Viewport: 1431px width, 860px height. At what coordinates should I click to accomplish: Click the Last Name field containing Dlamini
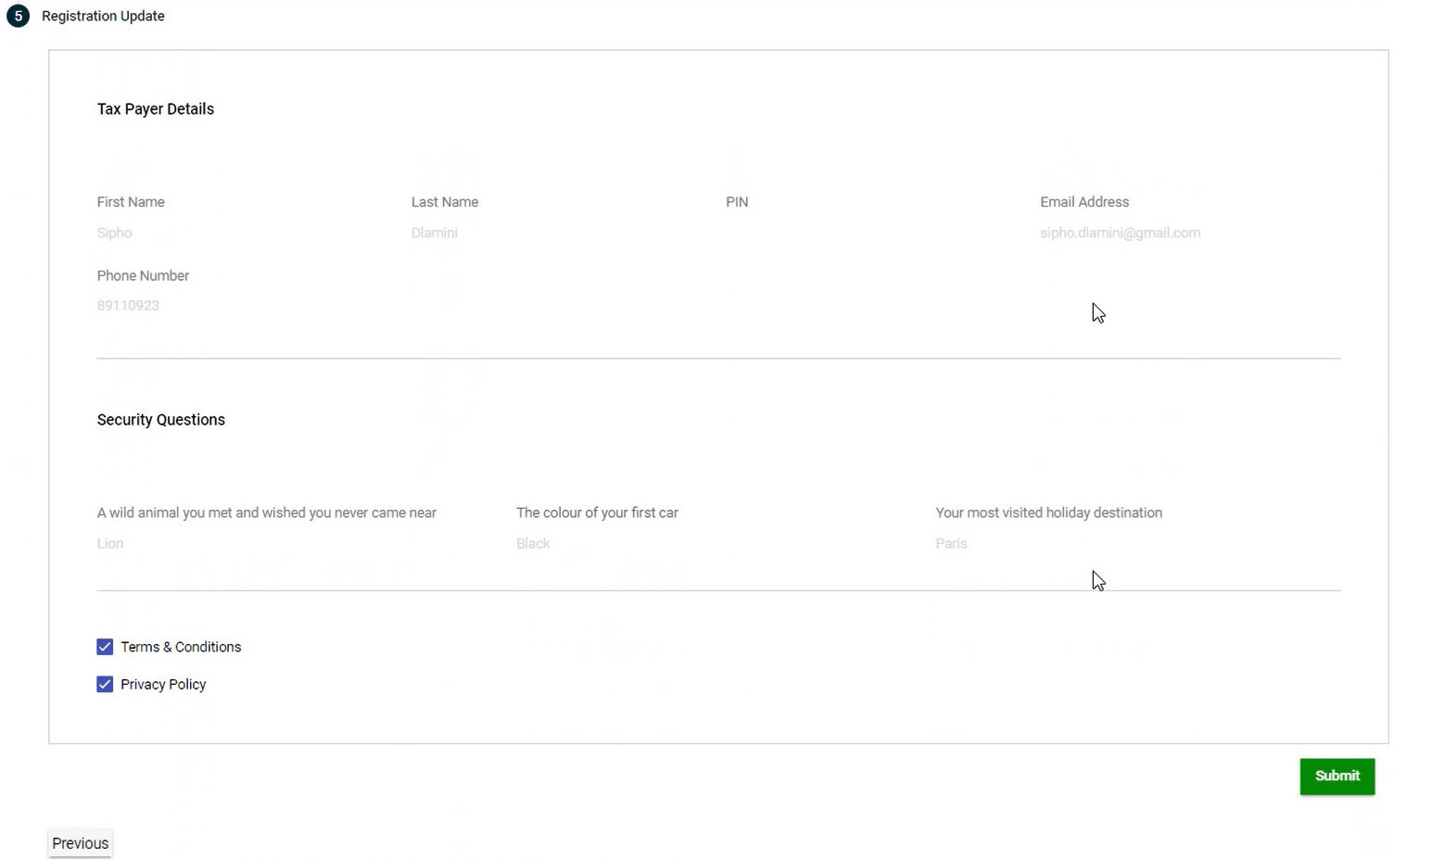[x=434, y=233]
